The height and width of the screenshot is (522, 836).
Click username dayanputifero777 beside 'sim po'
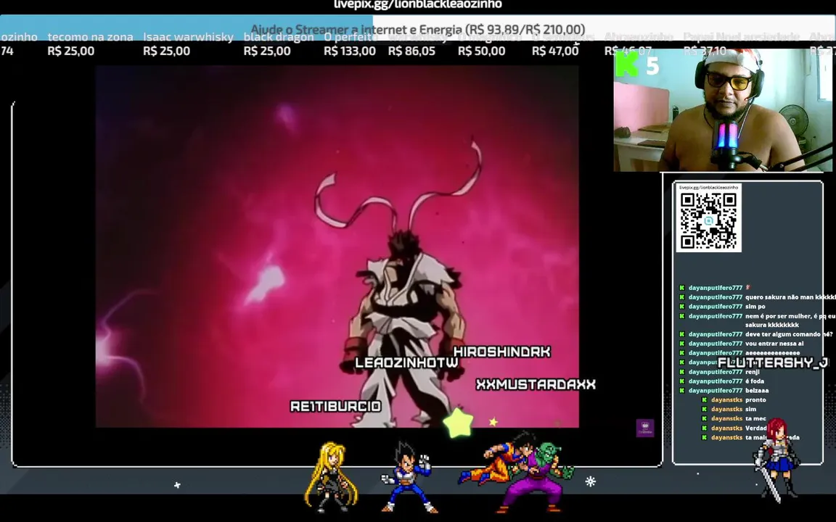tap(715, 306)
